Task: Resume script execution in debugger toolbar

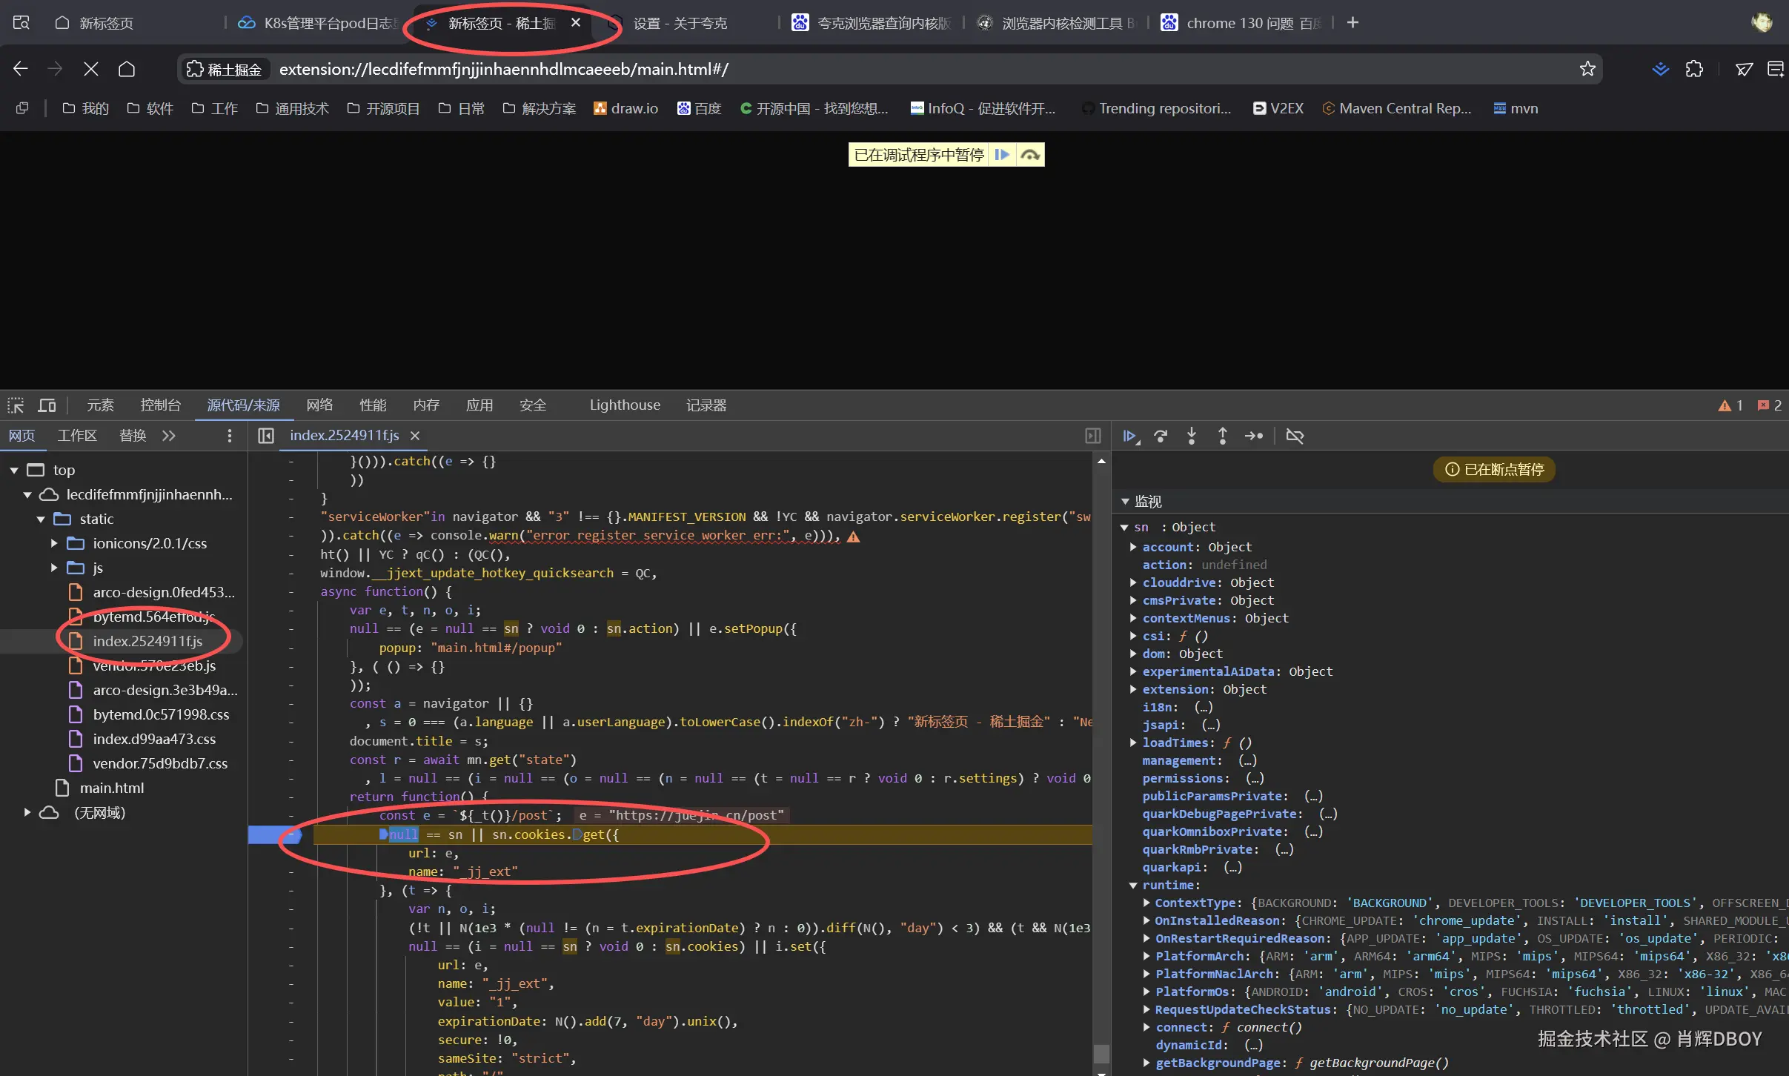Action: pos(1129,436)
